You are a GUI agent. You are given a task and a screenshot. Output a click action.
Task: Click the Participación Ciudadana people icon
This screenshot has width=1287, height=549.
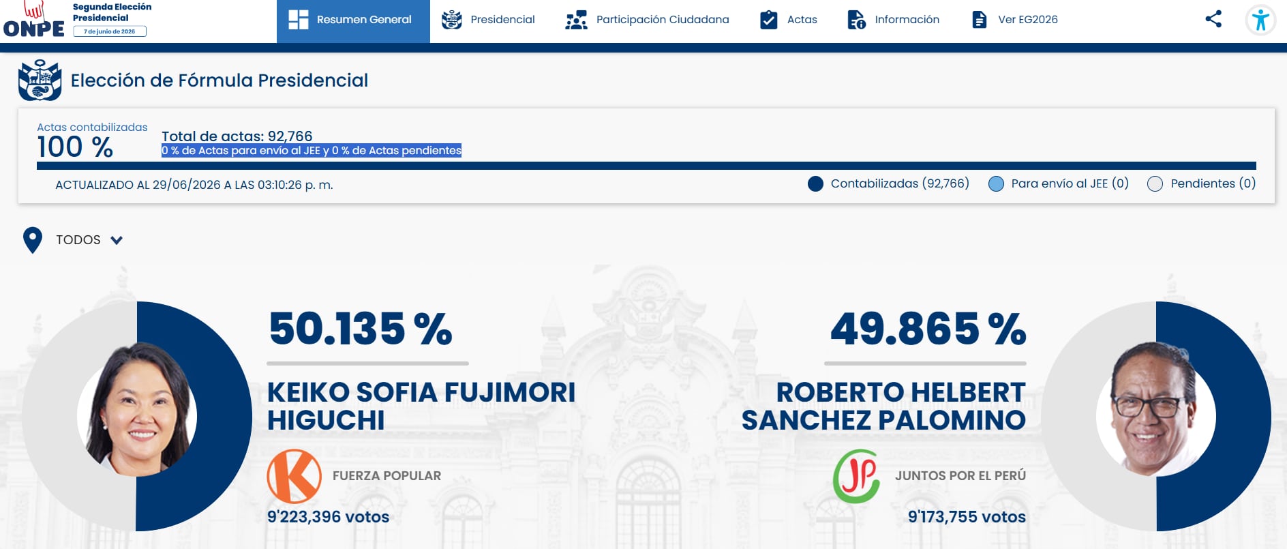point(576,20)
